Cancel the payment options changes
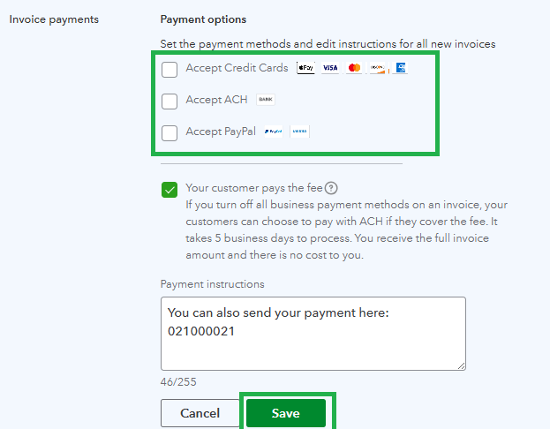This screenshot has width=550, height=429. (x=200, y=413)
